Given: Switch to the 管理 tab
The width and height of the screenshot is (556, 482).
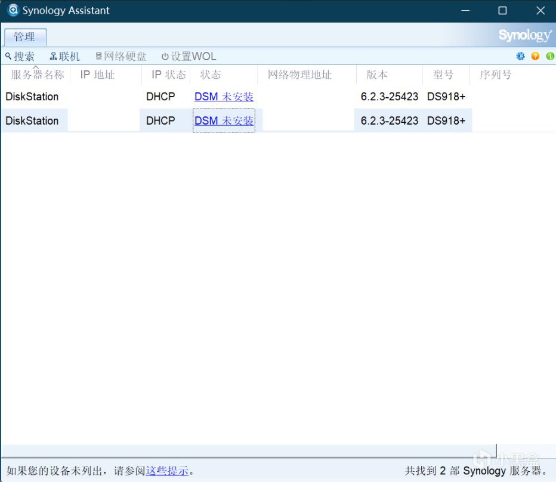Looking at the screenshot, I should pos(25,37).
